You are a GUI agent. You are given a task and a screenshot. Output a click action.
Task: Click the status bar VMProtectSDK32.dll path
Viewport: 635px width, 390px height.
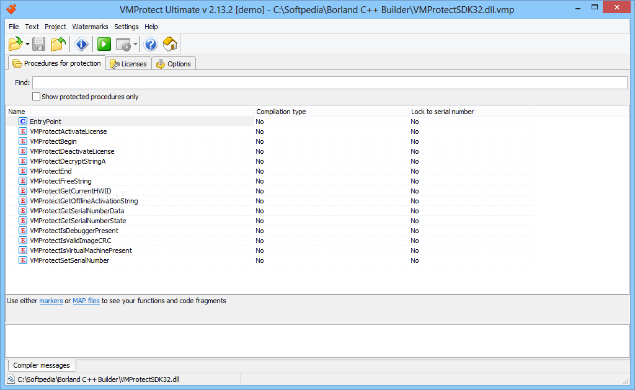(x=98, y=379)
